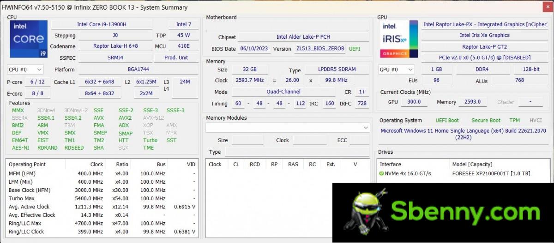Click the L2 cache 6x1.25M value
Image resolution: width=554 pixels, height=243 pixels.
tap(146, 81)
